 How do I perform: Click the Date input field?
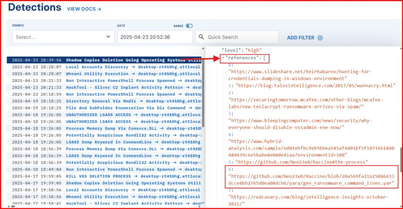[154, 37]
